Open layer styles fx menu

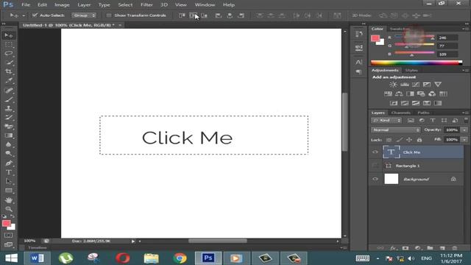click(x=393, y=248)
